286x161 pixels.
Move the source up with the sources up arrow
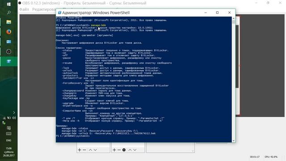tap(130, 150)
